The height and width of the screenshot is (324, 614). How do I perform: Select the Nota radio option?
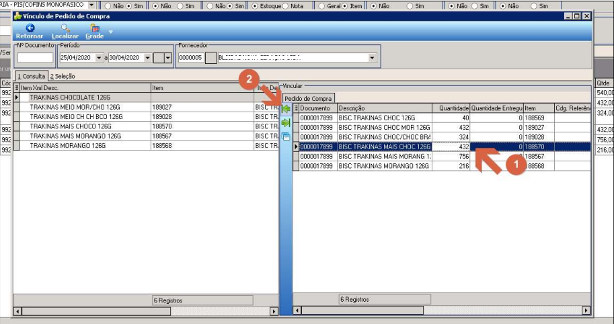tap(285, 6)
